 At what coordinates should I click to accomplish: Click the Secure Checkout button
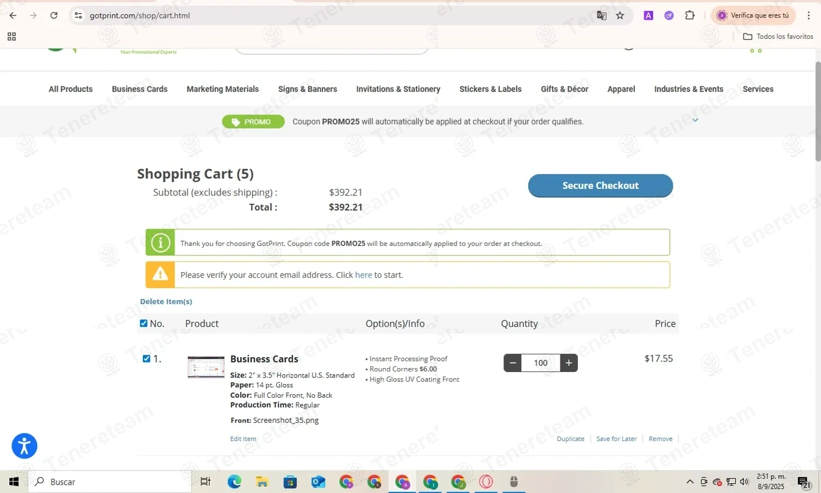[600, 186]
